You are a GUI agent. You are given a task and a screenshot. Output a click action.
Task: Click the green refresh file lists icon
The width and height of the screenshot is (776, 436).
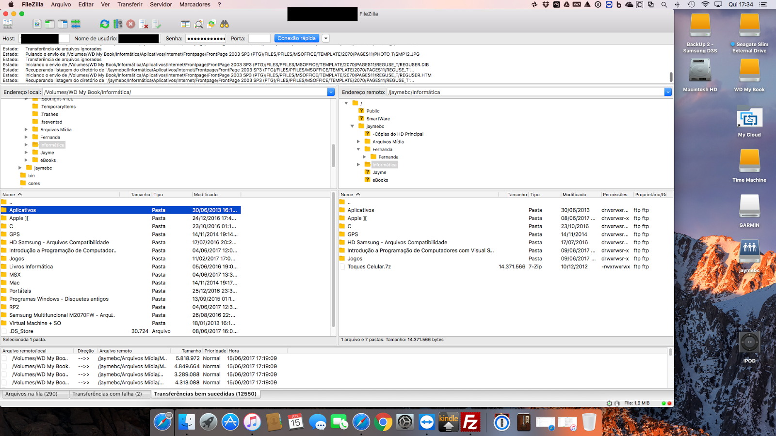pos(104,24)
